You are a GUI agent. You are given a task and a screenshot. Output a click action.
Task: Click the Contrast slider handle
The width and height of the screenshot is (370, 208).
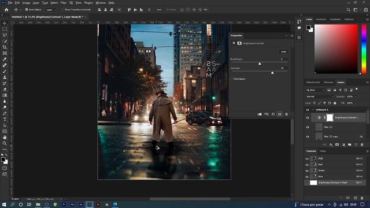pyautogui.click(x=272, y=73)
